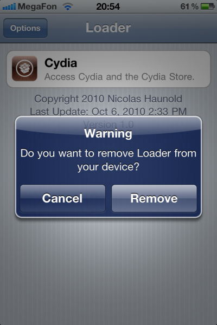Tap the Wi-Fi status icon
Viewport: 217px width, 325px height.
tap(68, 7)
